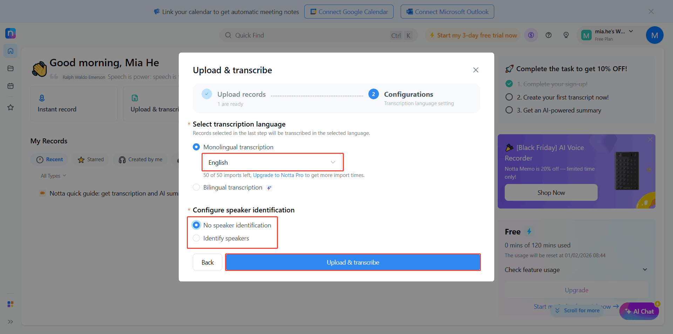Open the help question mark icon
The height and width of the screenshot is (334, 673).
point(548,35)
